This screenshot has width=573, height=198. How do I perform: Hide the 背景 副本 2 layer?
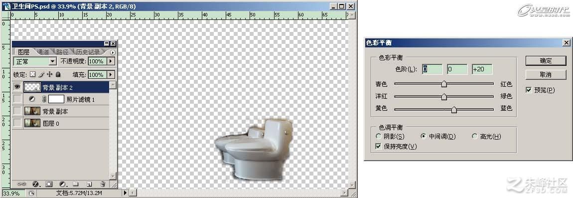[x=17, y=87]
